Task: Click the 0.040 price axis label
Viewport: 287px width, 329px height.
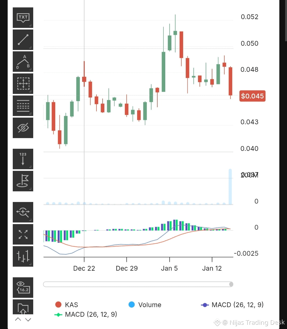Action: pyautogui.click(x=250, y=149)
